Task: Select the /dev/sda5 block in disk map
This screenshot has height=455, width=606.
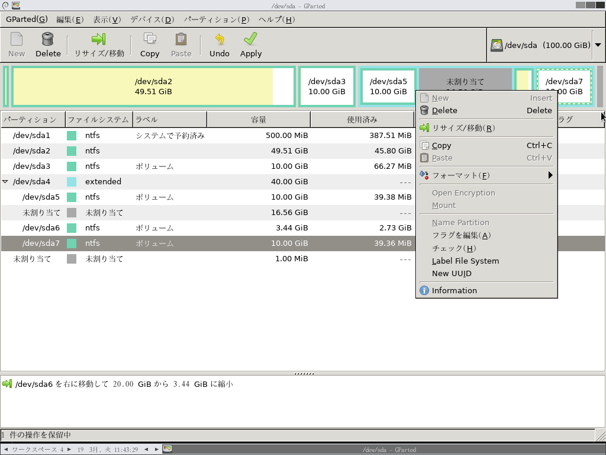Action: coord(388,86)
